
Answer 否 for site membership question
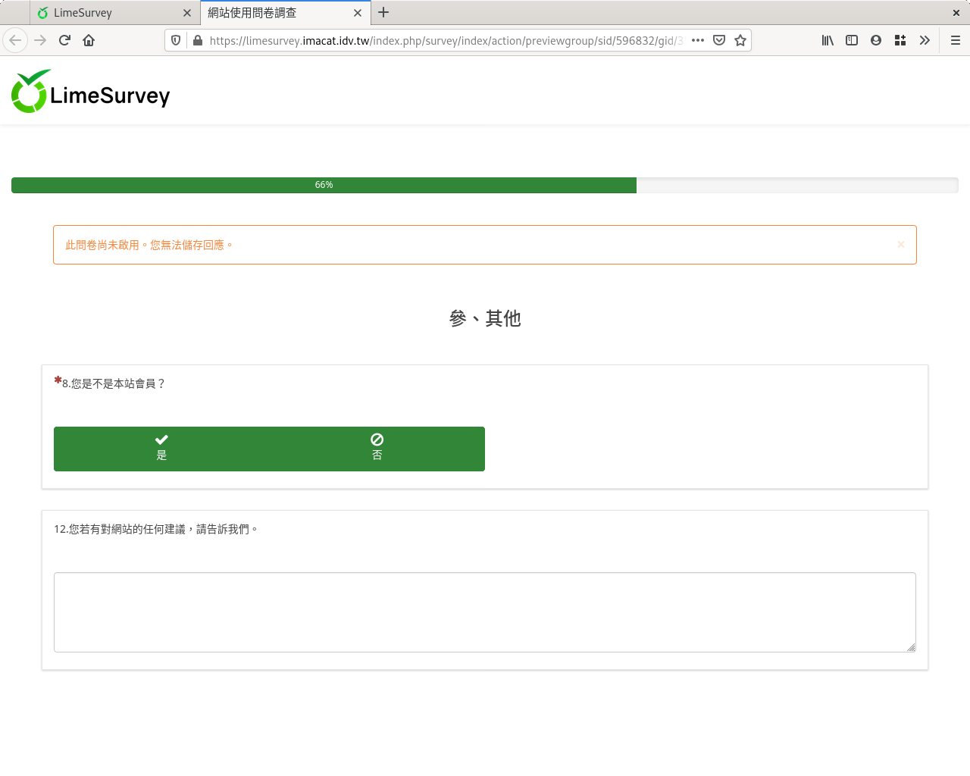pyautogui.click(x=377, y=449)
